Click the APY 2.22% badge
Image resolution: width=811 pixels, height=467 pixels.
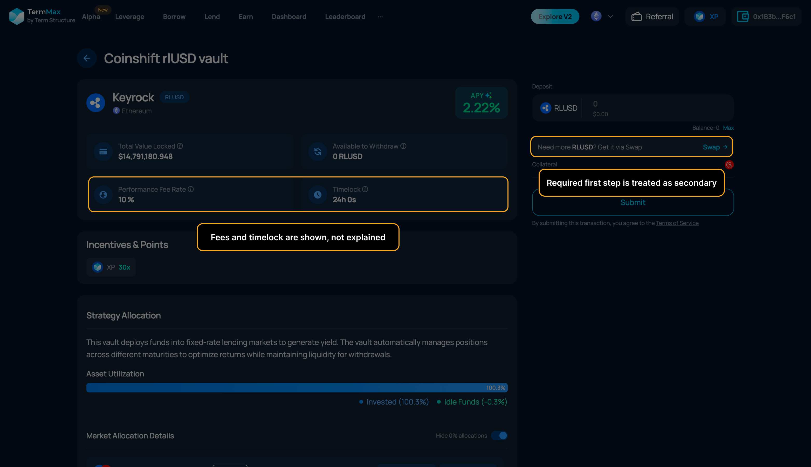481,103
